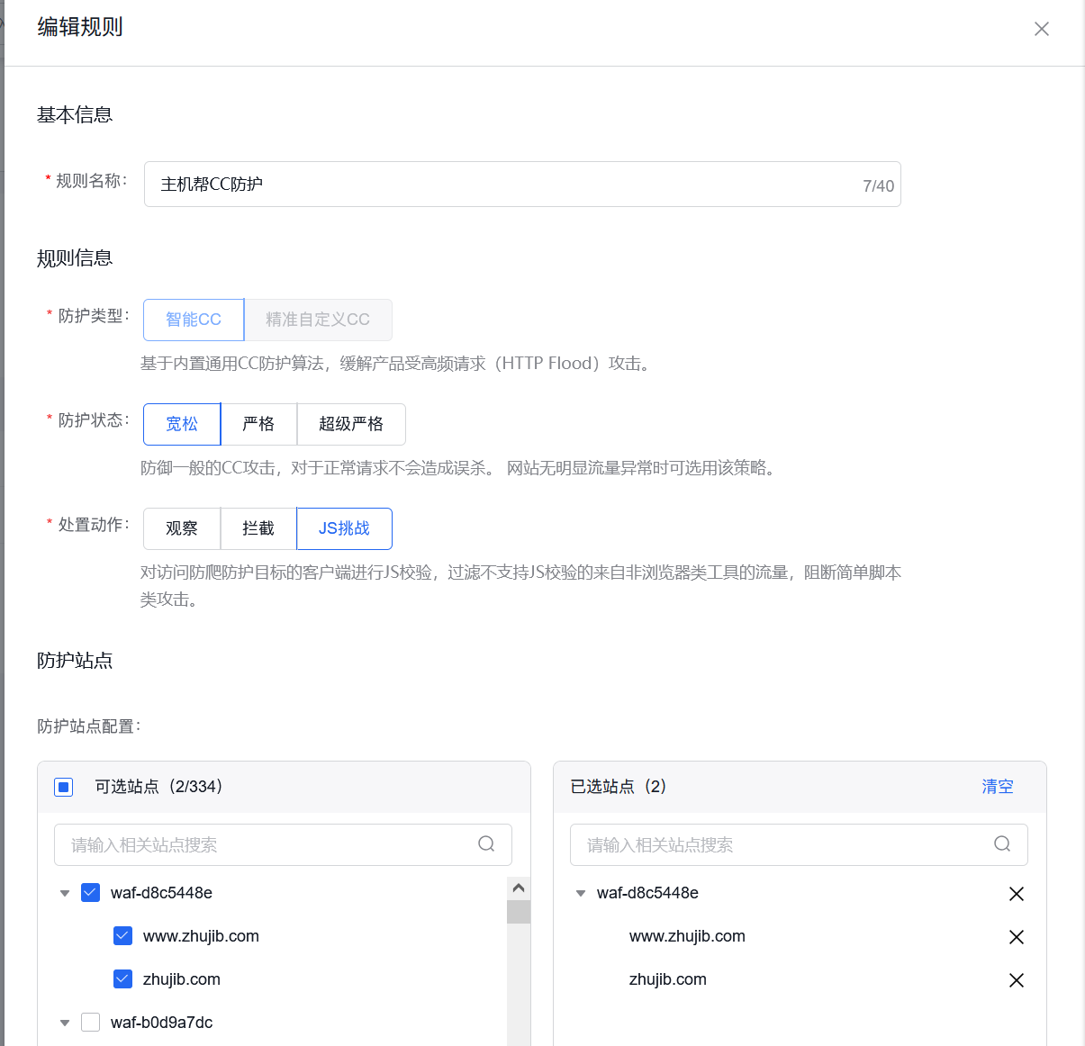Collapse waf-d8c5448e in selected sites panel
Image resolution: width=1085 pixels, height=1046 pixels.
[x=581, y=894]
